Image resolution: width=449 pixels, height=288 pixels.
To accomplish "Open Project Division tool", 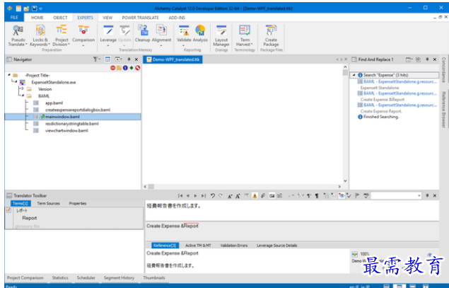I will pyautogui.click(x=62, y=35).
